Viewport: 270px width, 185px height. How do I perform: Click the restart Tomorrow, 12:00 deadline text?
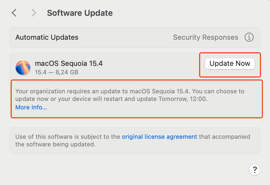pos(183,99)
